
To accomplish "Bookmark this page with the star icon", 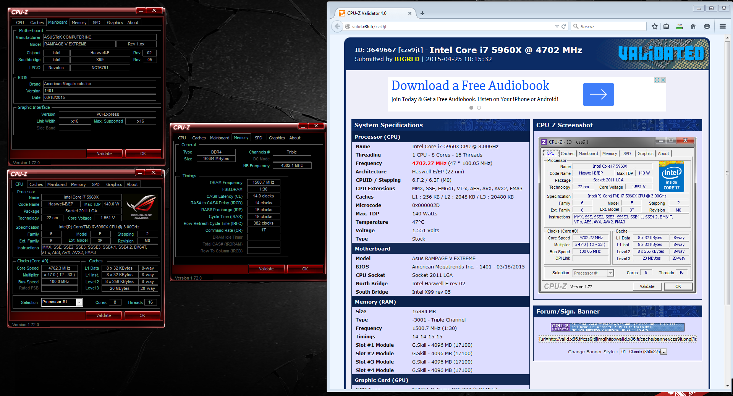I will coord(655,26).
